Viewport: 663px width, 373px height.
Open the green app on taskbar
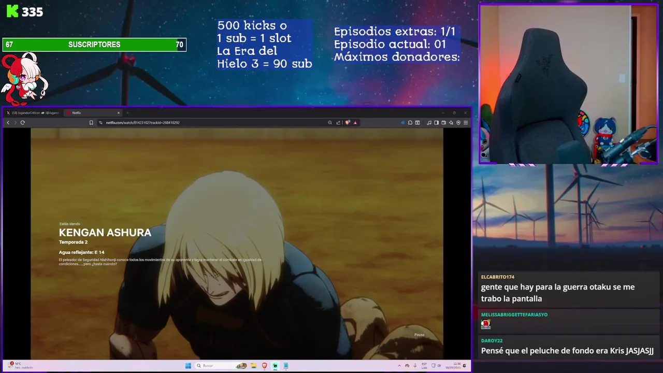coord(275,366)
